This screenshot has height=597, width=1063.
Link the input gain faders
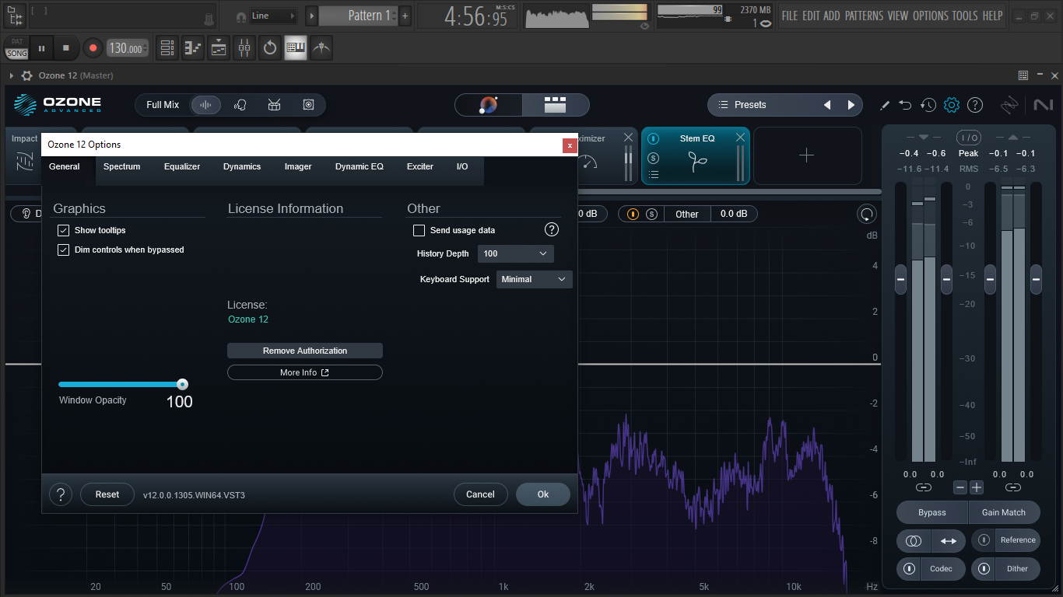click(x=924, y=487)
